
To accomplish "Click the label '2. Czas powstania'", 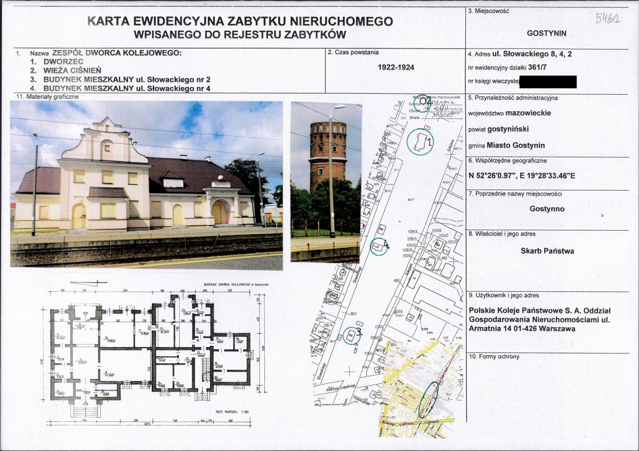I will coord(353,52).
